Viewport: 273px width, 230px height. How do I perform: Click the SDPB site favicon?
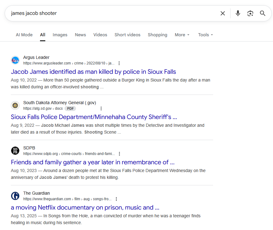click(15, 151)
